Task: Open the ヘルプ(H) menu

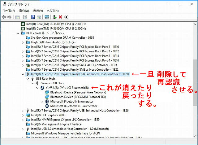Action: click(x=53, y=11)
